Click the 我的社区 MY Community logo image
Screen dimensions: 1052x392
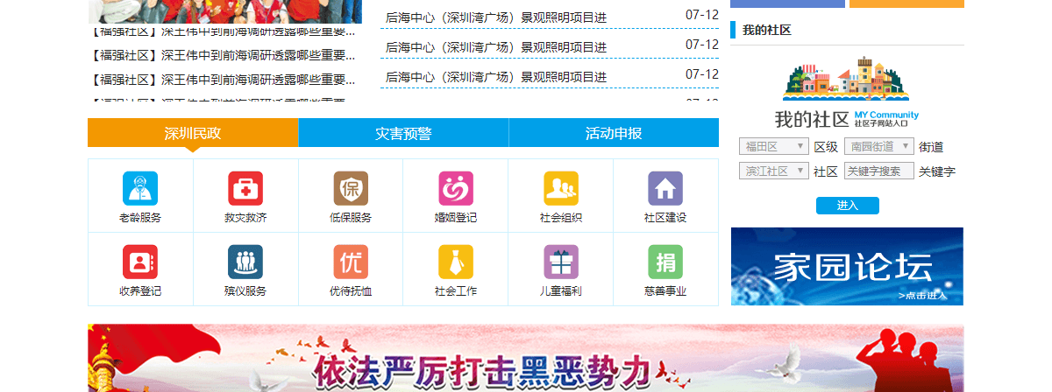847,92
